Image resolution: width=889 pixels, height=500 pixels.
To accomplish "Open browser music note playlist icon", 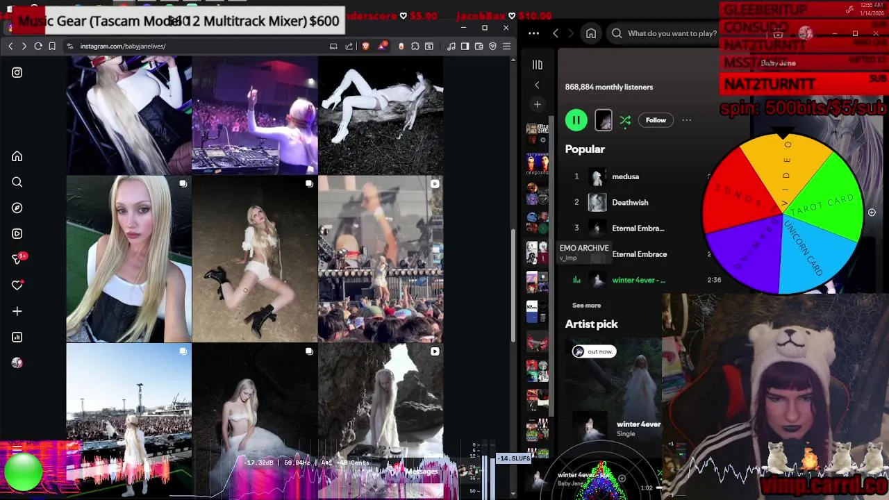I will tap(451, 47).
